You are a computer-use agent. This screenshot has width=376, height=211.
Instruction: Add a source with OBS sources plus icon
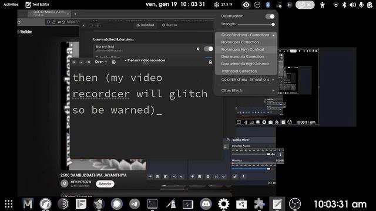192,176
